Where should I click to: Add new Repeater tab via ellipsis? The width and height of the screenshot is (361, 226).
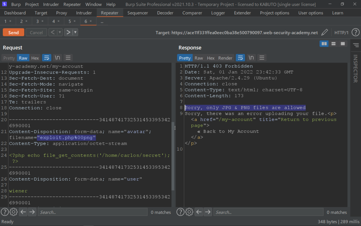point(102,21)
